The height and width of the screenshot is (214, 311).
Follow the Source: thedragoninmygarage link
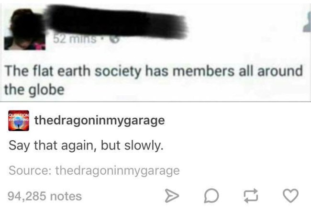(94, 171)
